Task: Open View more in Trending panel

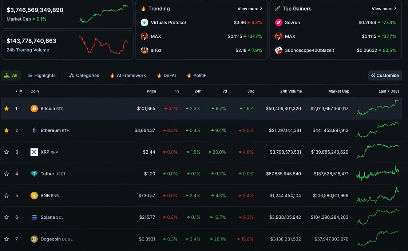Action: [250, 9]
